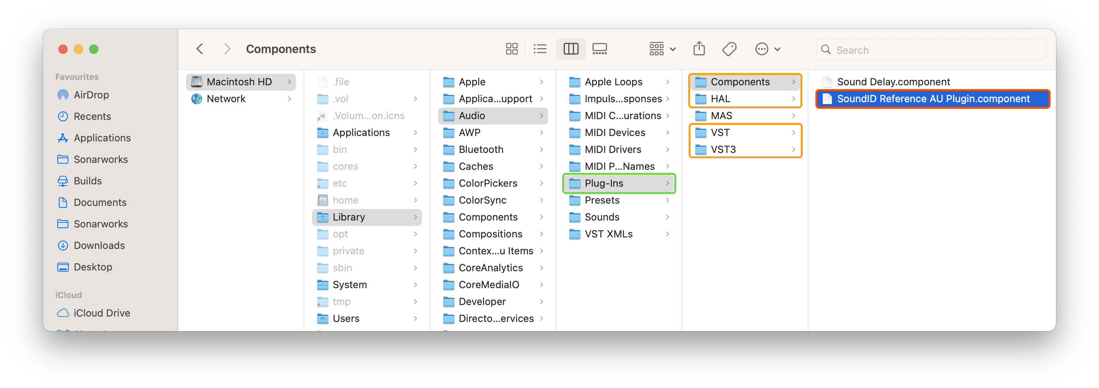Select Components folder inside Plug-Ins
Image resolution: width=1099 pixels, height=388 pixels.
click(745, 81)
